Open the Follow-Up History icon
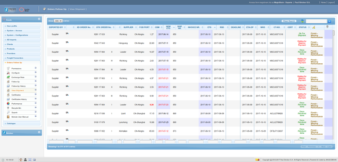338x162 pixels. coord(8,86)
